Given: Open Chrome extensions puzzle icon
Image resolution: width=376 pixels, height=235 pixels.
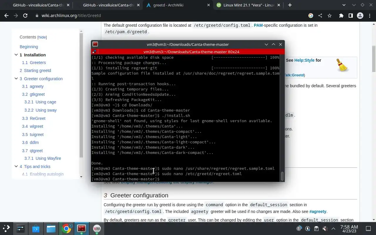Looking at the screenshot, I should (341, 16).
